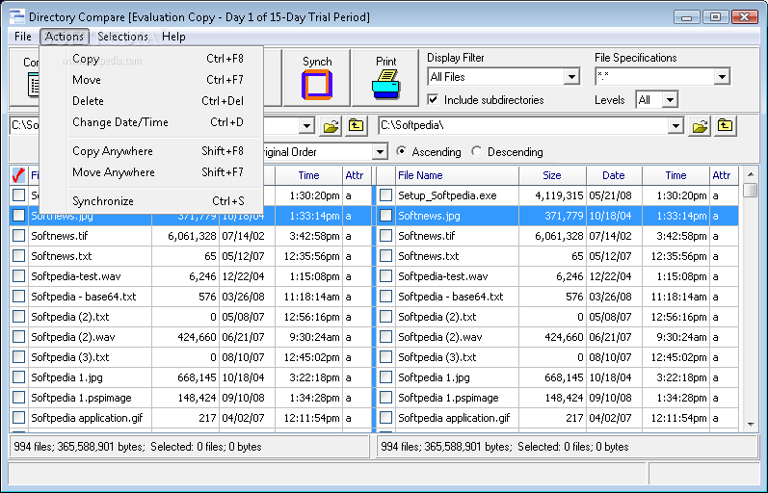Click the right directory path field
The height and width of the screenshot is (493, 768).
[x=522, y=126]
